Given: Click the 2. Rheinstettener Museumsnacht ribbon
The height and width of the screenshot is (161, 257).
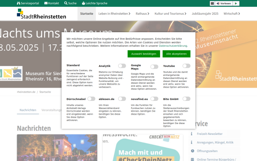Looking at the screenshot, I should click(217, 39).
